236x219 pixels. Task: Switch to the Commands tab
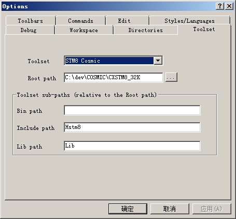click(80, 21)
